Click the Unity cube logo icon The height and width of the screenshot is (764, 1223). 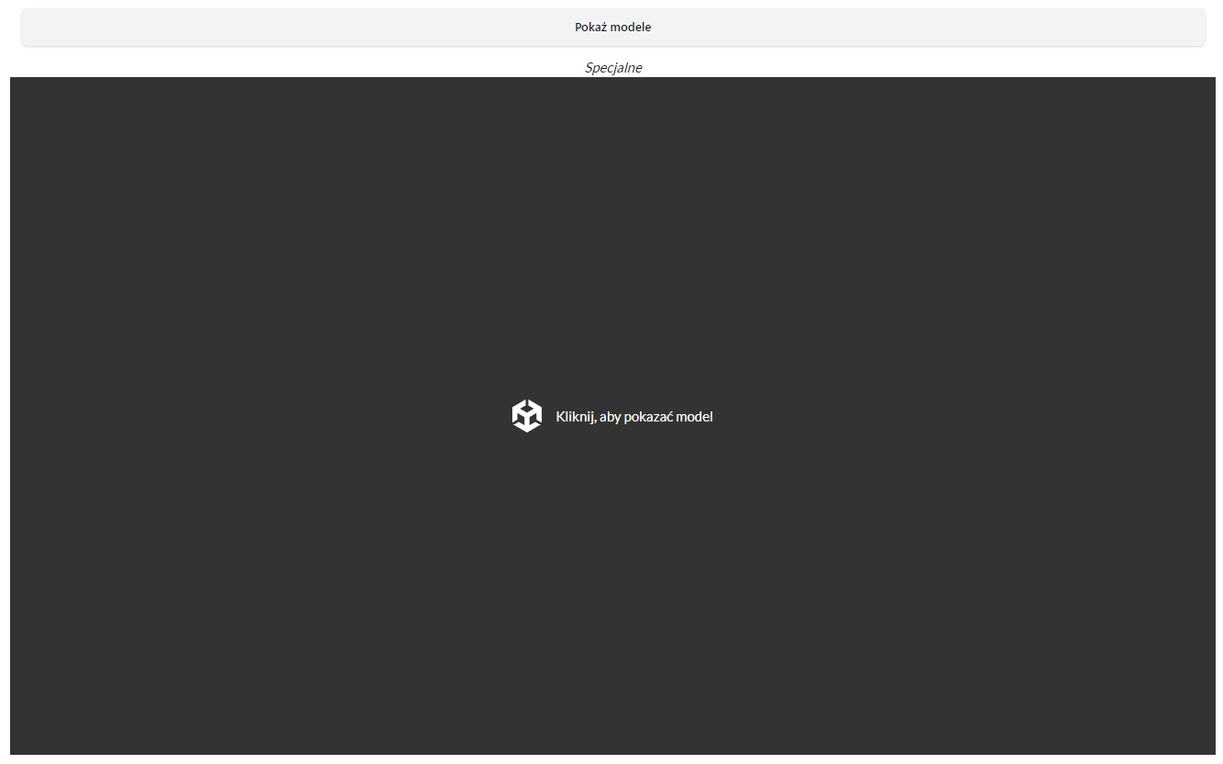click(527, 416)
